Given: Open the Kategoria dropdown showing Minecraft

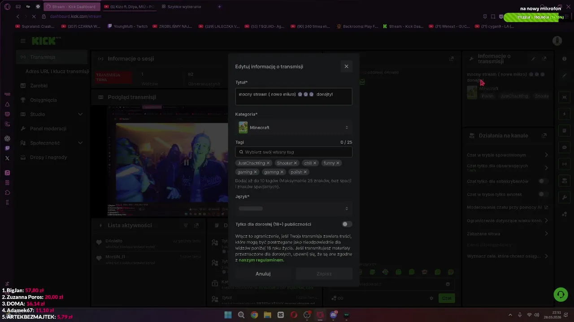Looking at the screenshot, I should [294, 127].
